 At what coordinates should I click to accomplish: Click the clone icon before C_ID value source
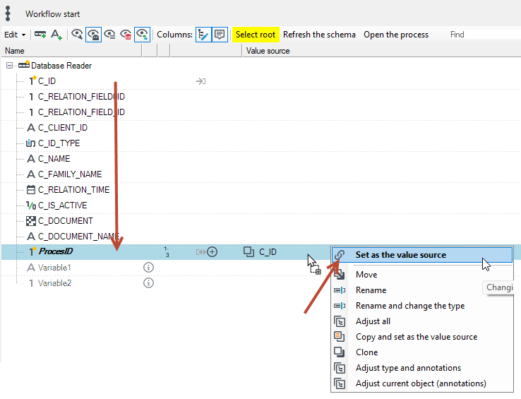[x=249, y=251]
